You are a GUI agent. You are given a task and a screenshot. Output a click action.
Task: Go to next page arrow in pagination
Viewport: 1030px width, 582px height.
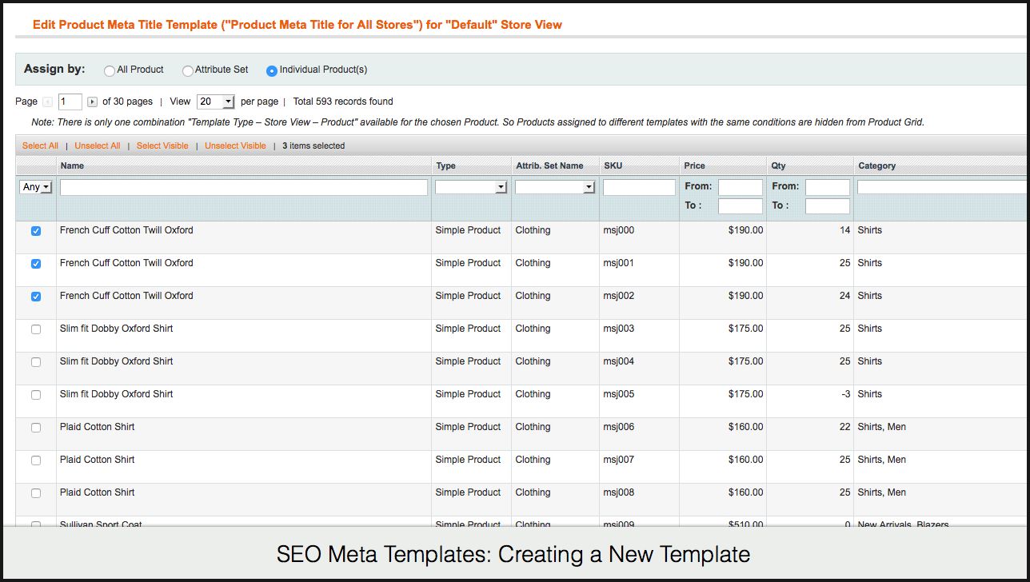93,102
